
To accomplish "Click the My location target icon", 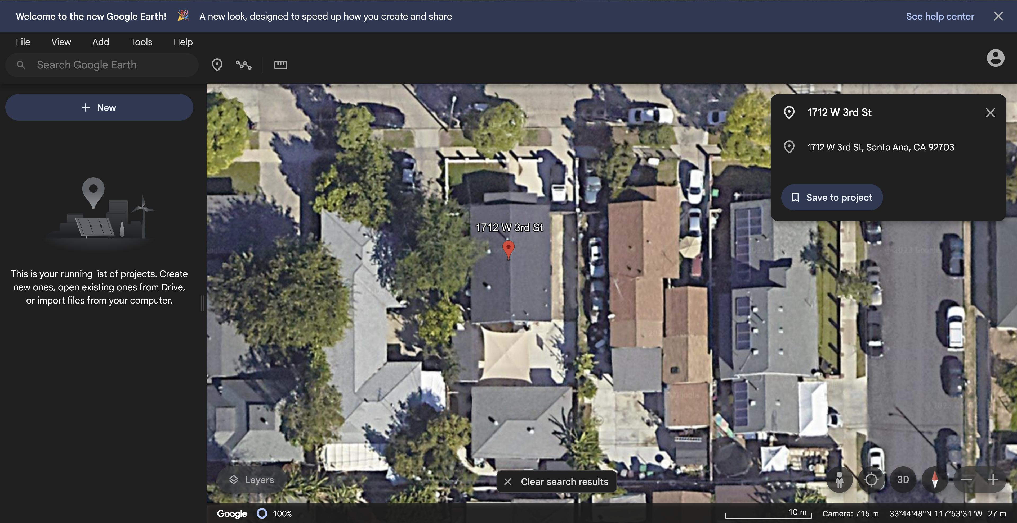I will pos(871,480).
